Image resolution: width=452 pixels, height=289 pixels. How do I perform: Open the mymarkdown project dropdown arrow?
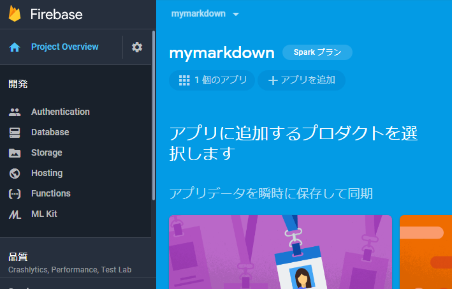point(236,14)
